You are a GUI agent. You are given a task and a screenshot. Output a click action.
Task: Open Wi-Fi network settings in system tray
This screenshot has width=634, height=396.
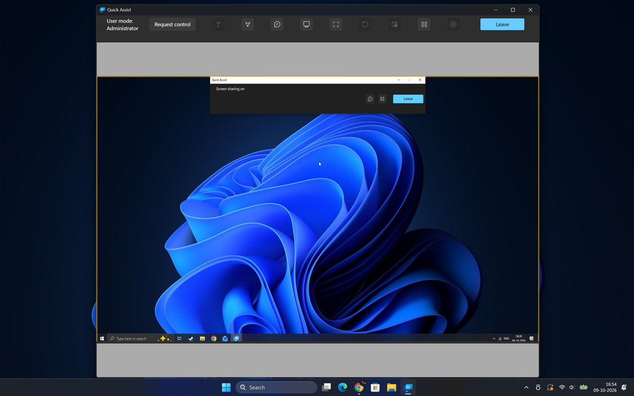click(x=562, y=388)
